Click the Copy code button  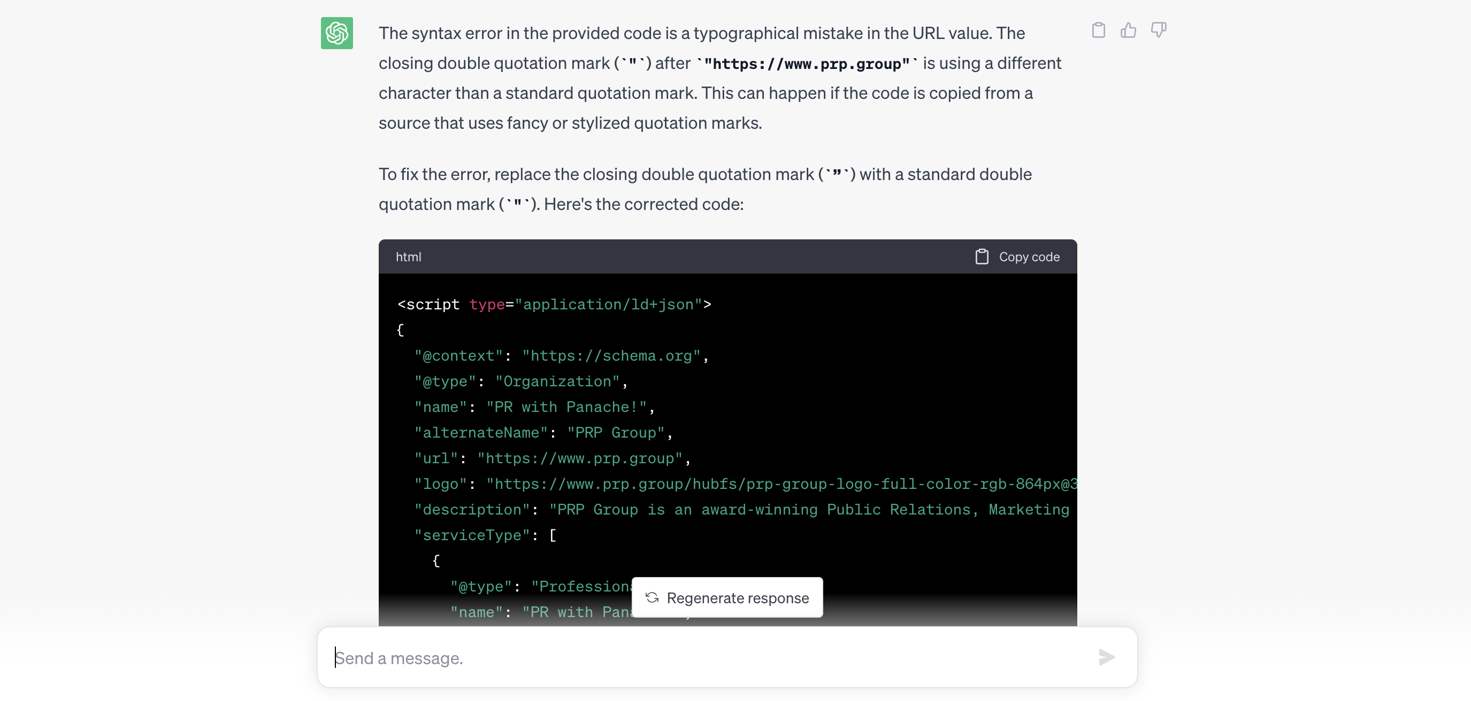point(1017,256)
